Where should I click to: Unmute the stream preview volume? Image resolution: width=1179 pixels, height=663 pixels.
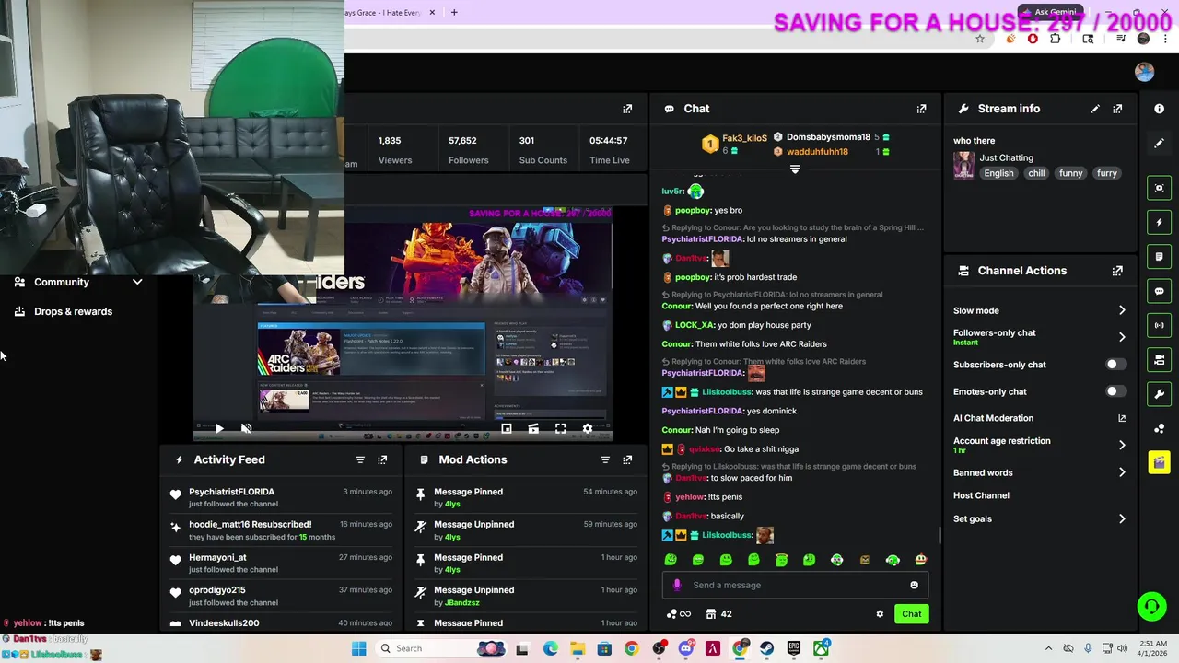tap(246, 428)
